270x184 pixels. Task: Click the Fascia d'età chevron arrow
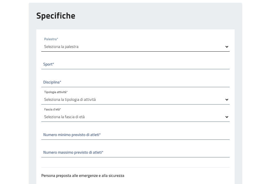(227, 117)
